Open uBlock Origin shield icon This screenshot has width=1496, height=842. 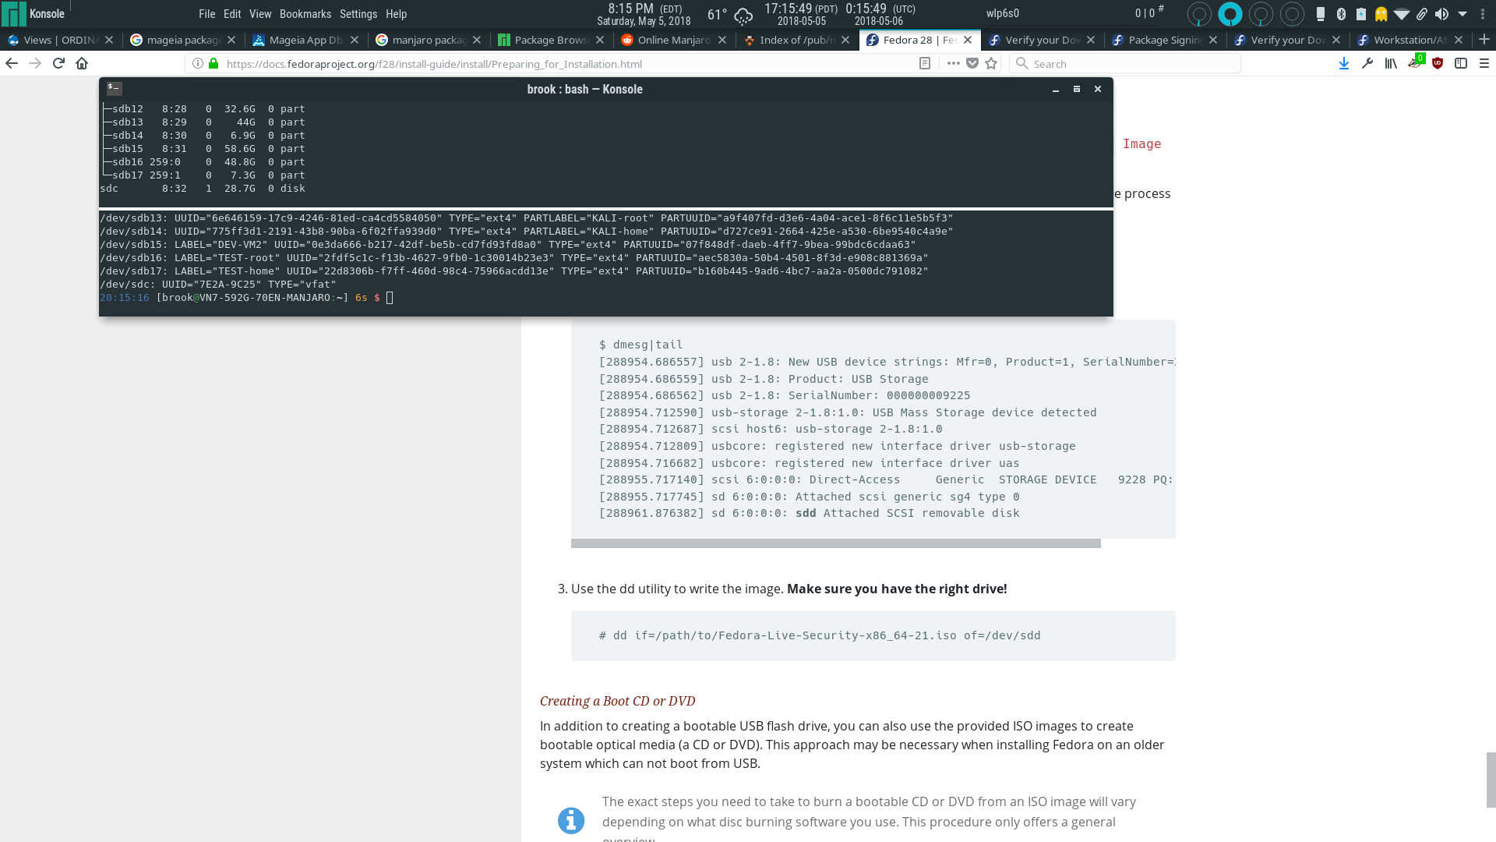pos(1438,63)
